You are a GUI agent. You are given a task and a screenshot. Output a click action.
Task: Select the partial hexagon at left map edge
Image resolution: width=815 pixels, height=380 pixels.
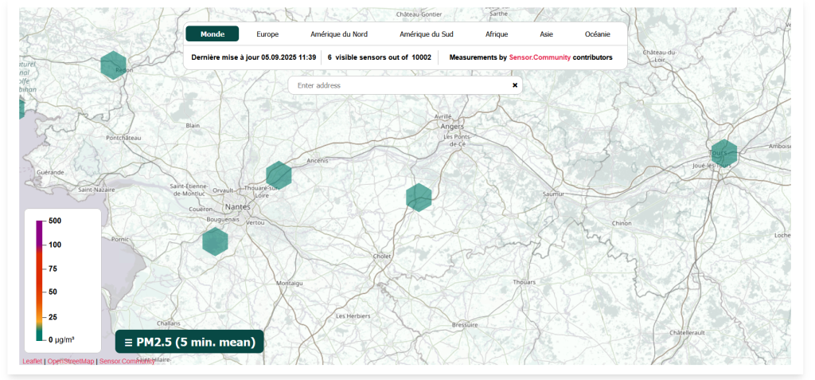21,108
